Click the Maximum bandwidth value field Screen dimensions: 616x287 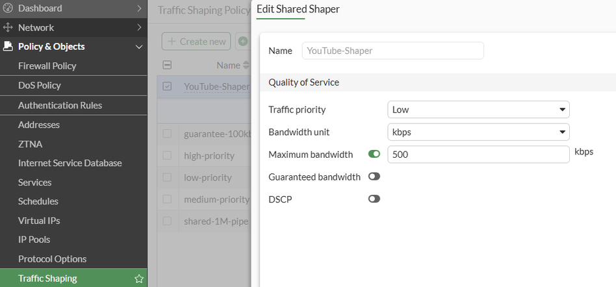point(478,155)
